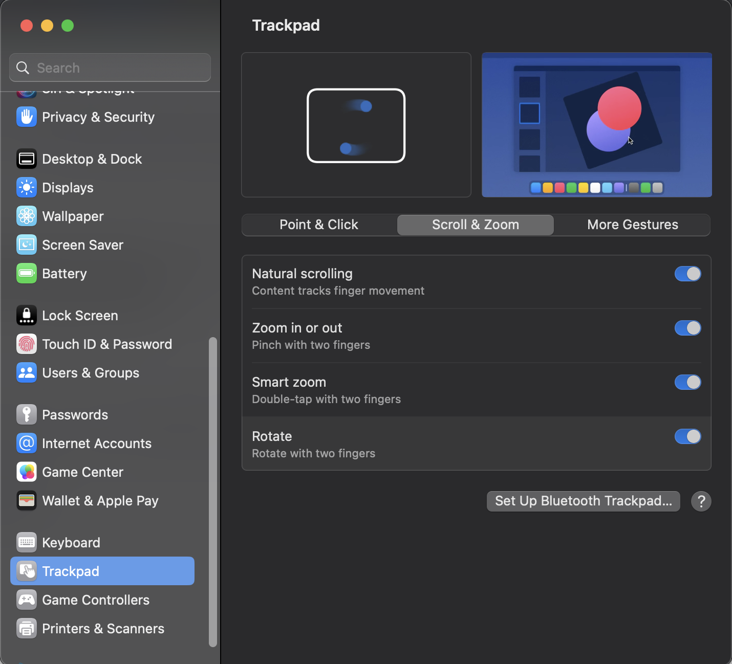Viewport: 732px width, 664px height.
Task: Disable the Rotate gesture switch
Action: (x=687, y=436)
